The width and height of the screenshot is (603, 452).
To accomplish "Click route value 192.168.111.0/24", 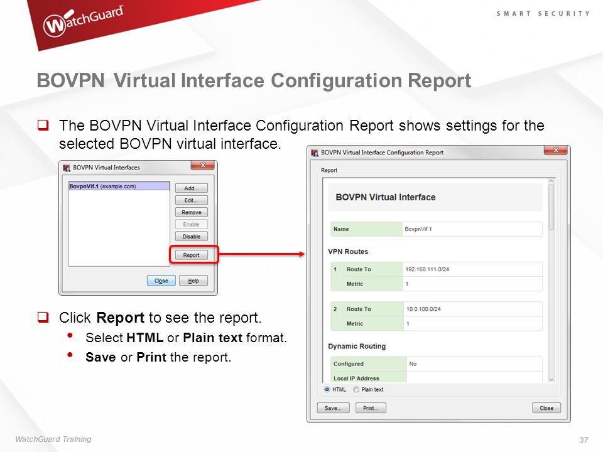I will coord(427,269).
